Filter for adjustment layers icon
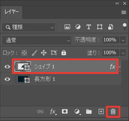 click(78, 27)
